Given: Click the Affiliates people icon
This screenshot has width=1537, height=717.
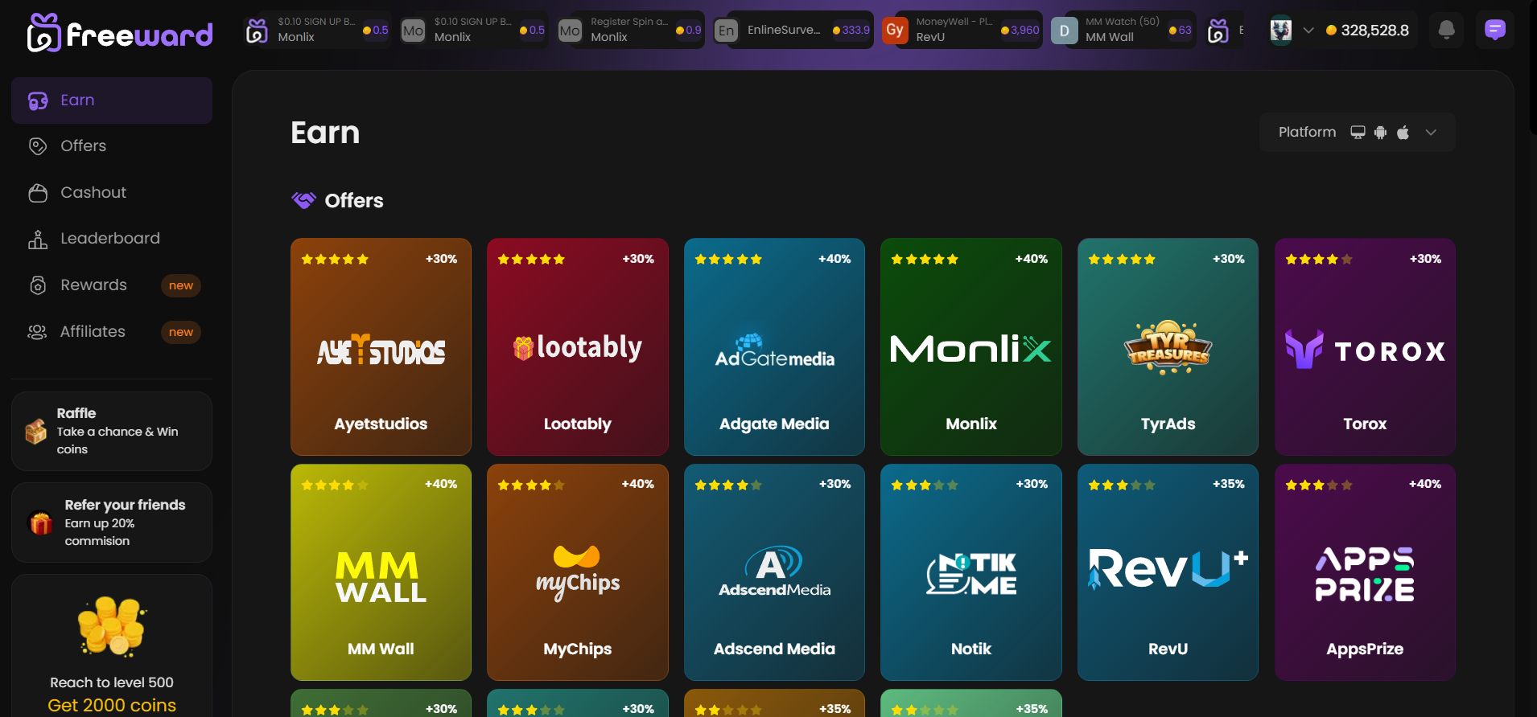Looking at the screenshot, I should [x=38, y=332].
